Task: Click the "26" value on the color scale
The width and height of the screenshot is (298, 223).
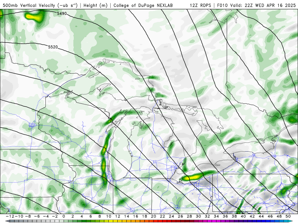Action: click(180, 216)
